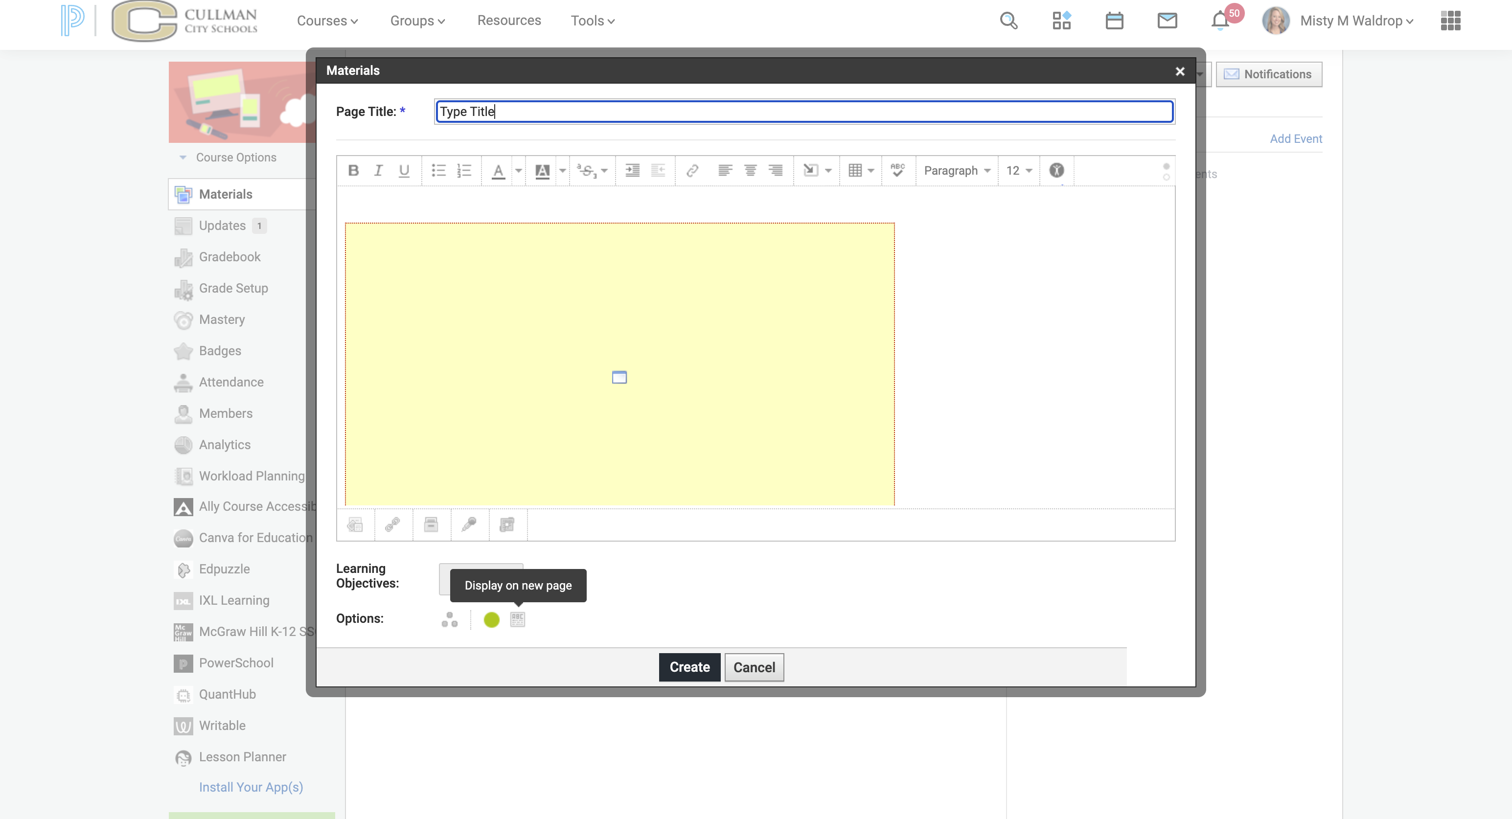Toggle the green published status dot
The height and width of the screenshot is (819, 1512).
coord(491,619)
